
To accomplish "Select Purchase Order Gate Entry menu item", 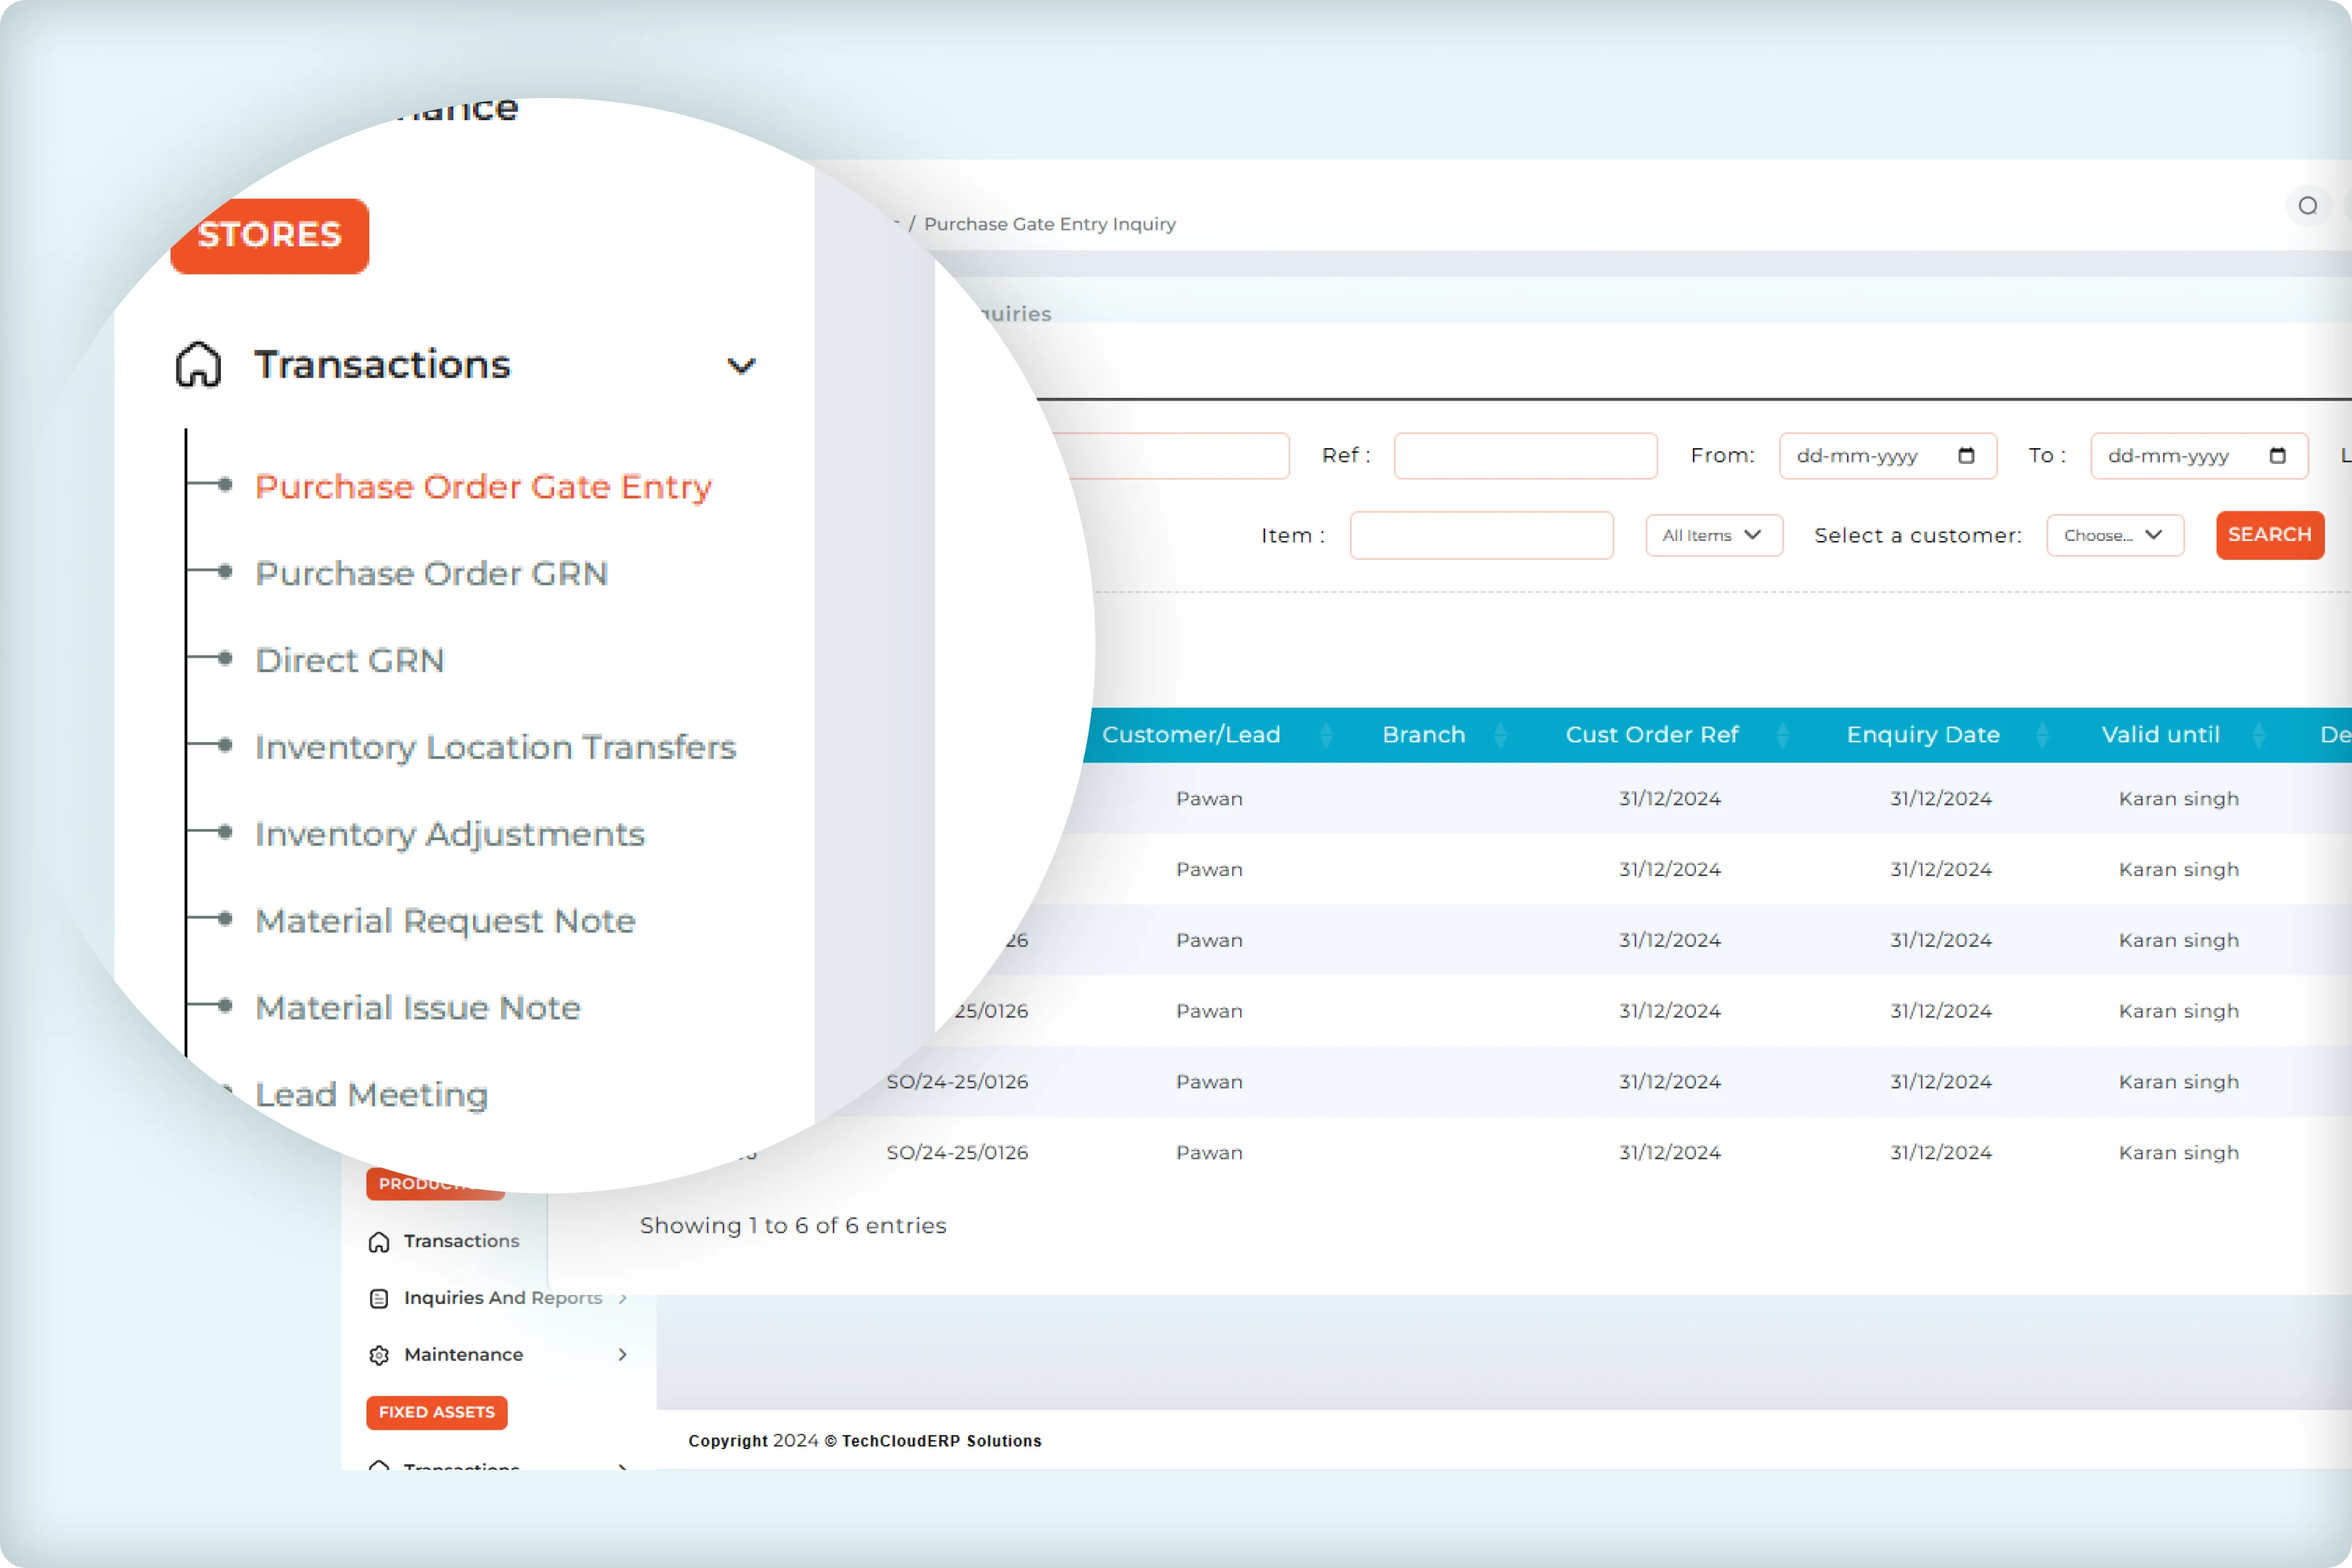I will pos(483,486).
